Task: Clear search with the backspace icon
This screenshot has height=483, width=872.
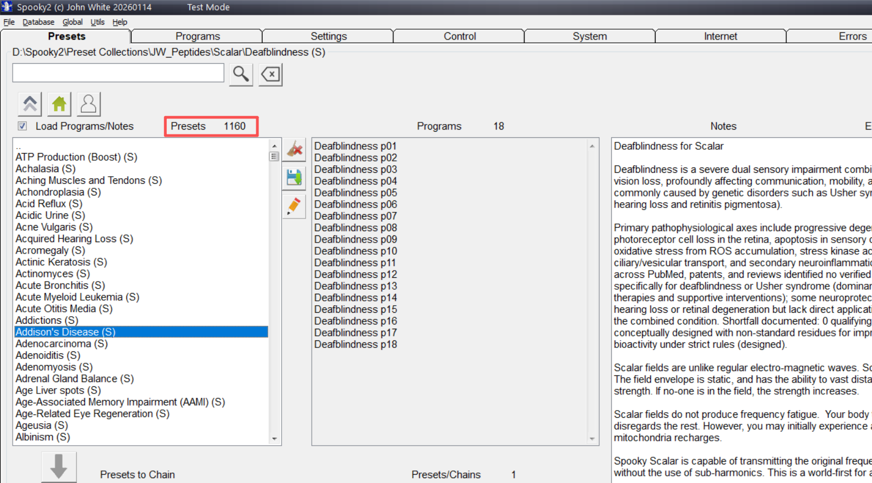Action: tap(270, 74)
